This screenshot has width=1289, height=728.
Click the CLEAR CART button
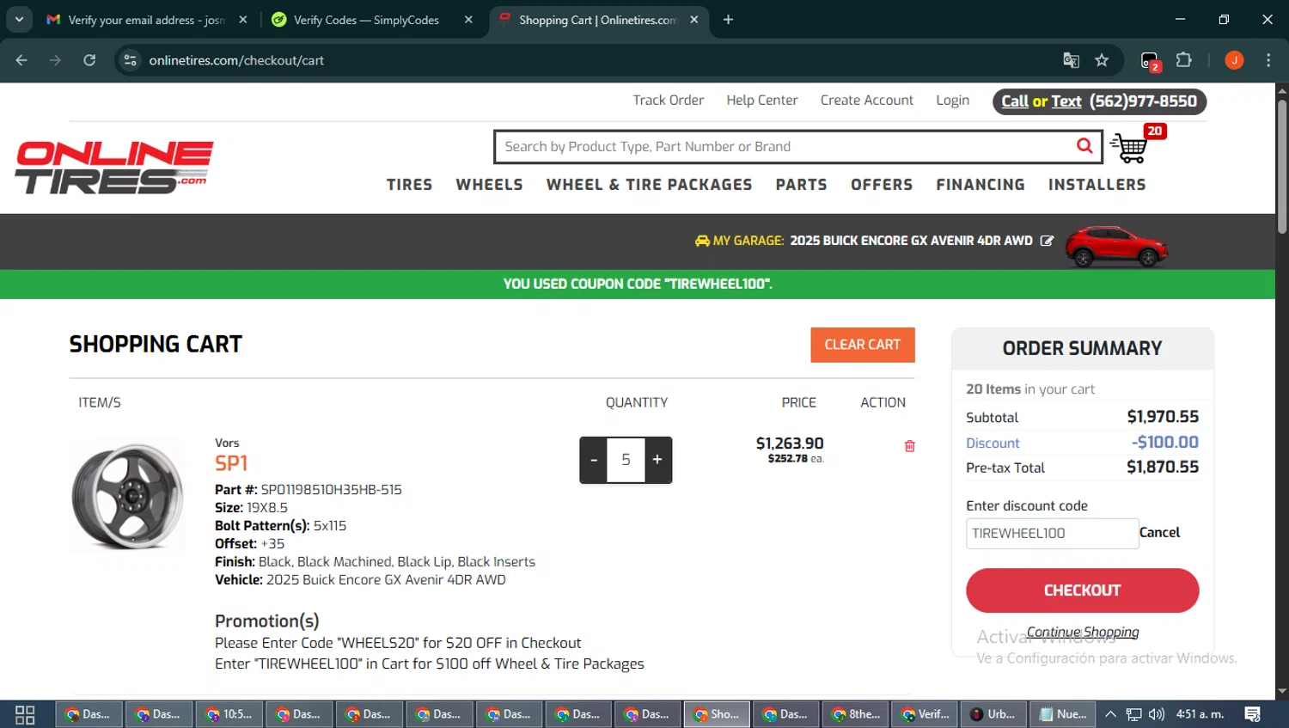point(863,345)
